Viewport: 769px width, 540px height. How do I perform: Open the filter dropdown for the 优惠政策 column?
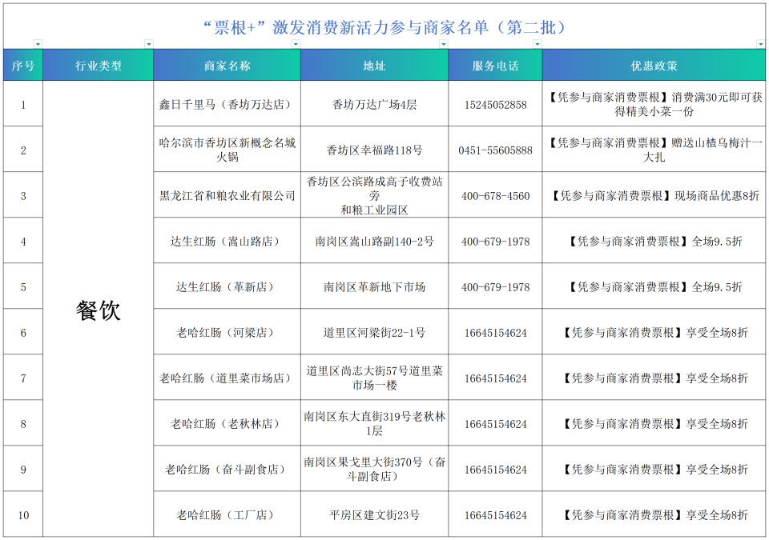click(760, 44)
